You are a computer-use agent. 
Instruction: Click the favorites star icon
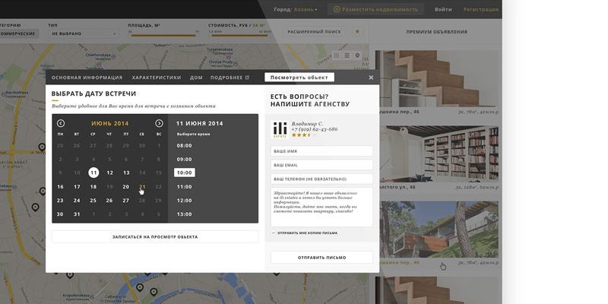click(x=357, y=32)
